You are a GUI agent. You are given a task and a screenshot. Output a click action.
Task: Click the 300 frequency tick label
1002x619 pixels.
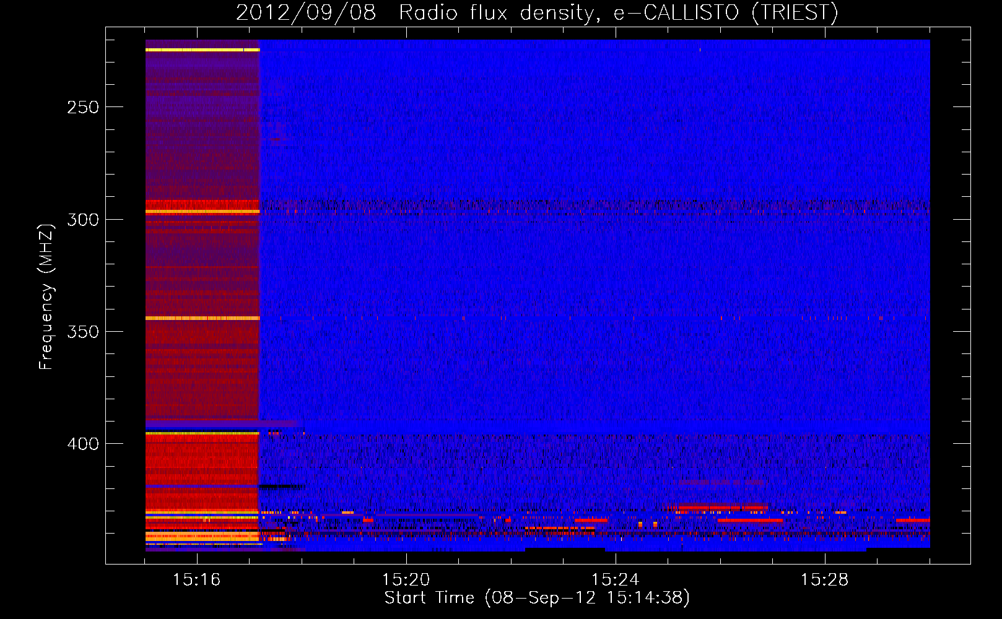click(83, 220)
